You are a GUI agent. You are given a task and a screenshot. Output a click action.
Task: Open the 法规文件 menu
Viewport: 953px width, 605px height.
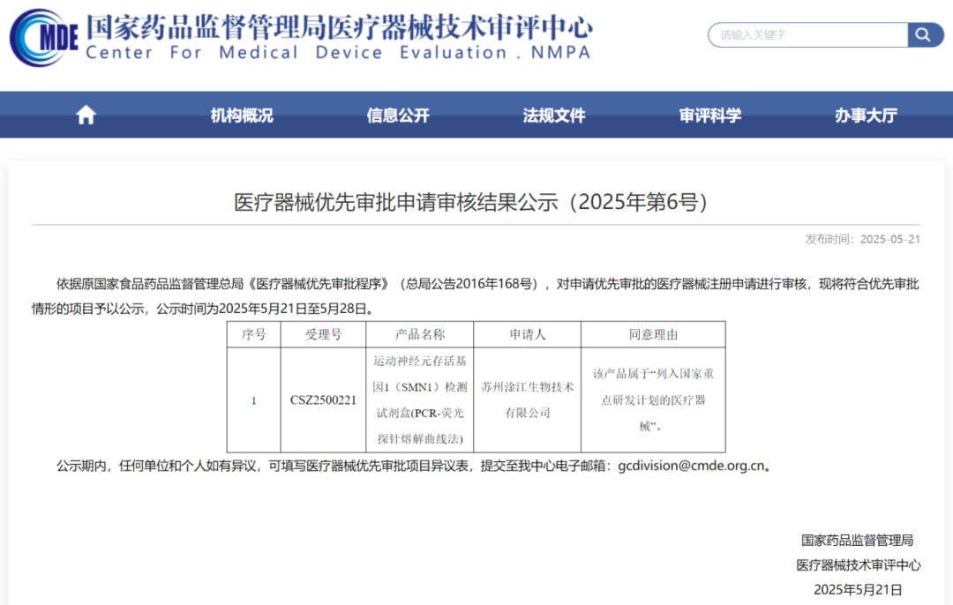(x=554, y=116)
